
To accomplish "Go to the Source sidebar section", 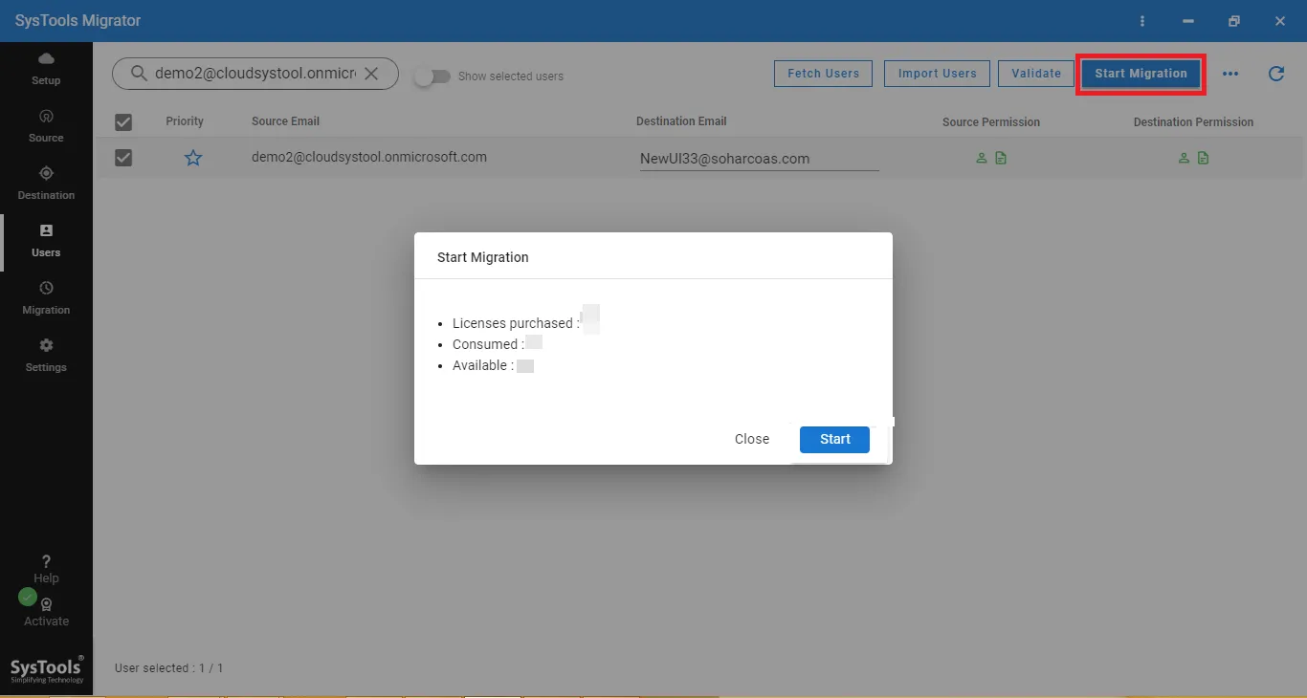I will (46, 126).
